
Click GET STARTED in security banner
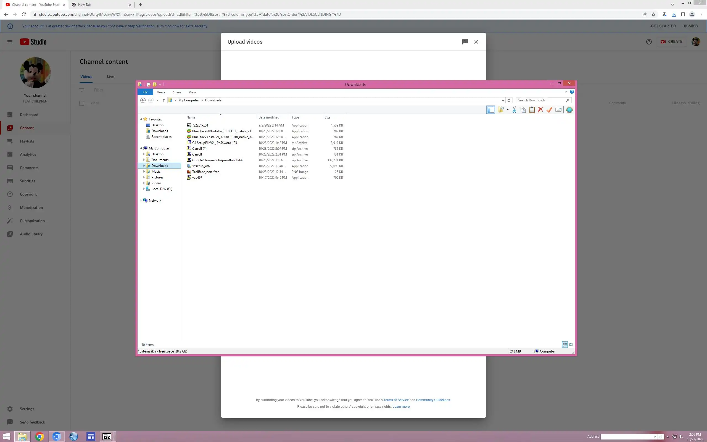coord(663,26)
